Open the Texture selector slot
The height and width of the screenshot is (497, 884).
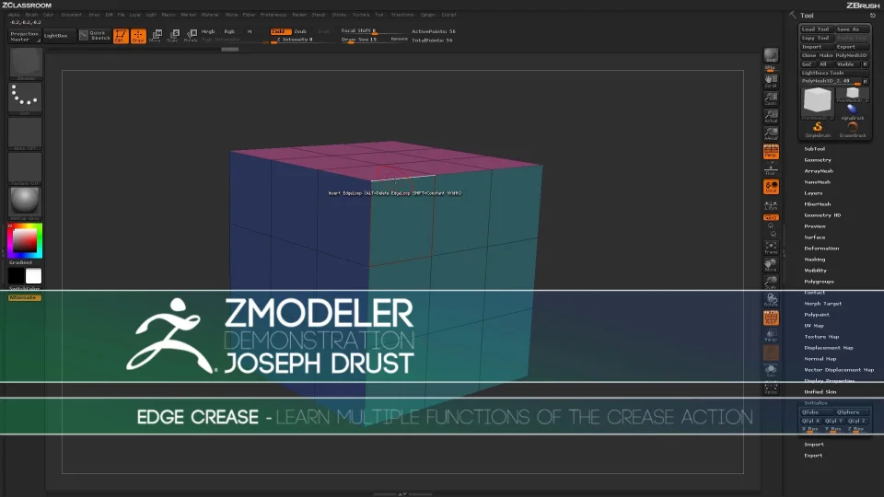click(25, 168)
